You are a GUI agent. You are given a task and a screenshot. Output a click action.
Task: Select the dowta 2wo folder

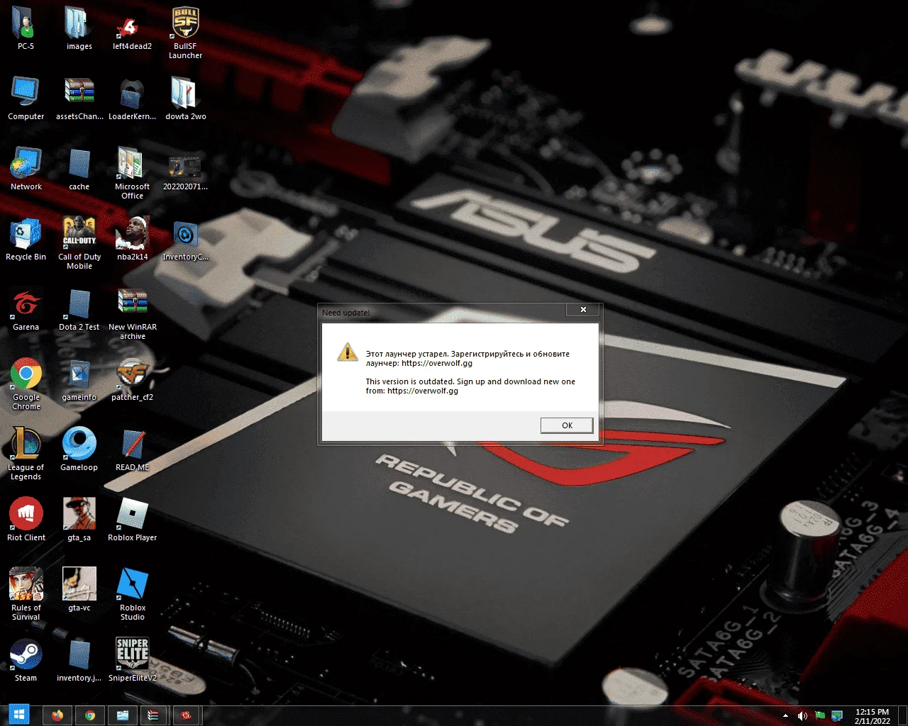point(186,98)
